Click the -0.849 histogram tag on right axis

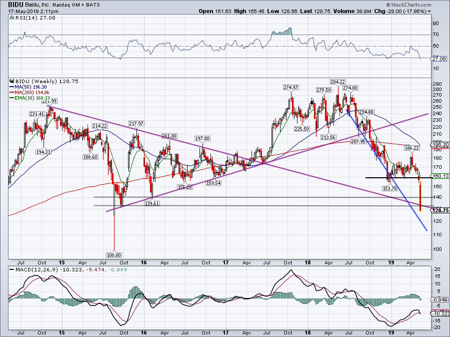[440, 299]
